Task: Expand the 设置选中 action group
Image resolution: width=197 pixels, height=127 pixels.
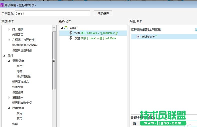Action: click(x=9, y=97)
